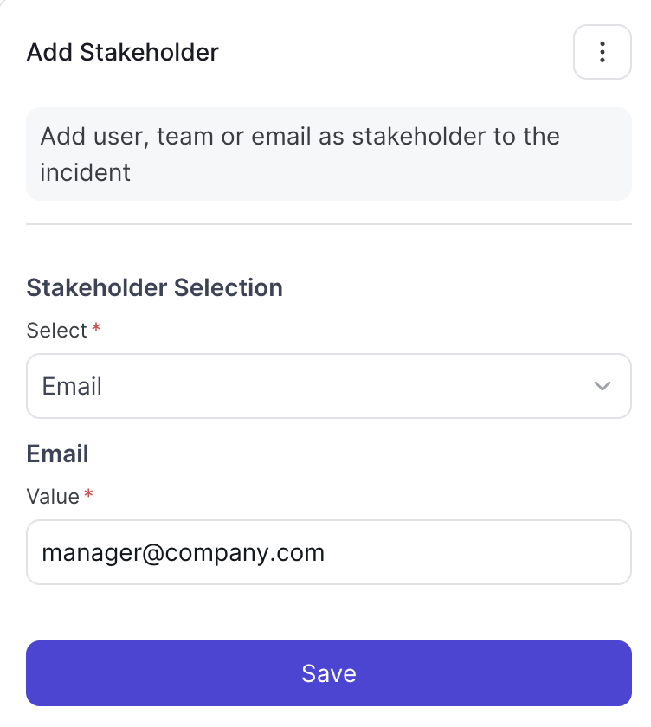Click the word 'incident' in the description
Viewport: 651px width, 727px height.
pos(86,172)
